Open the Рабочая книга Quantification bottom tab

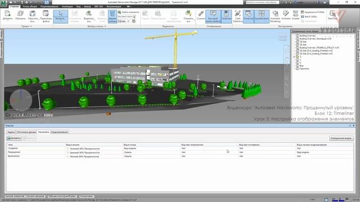[62, 196]
